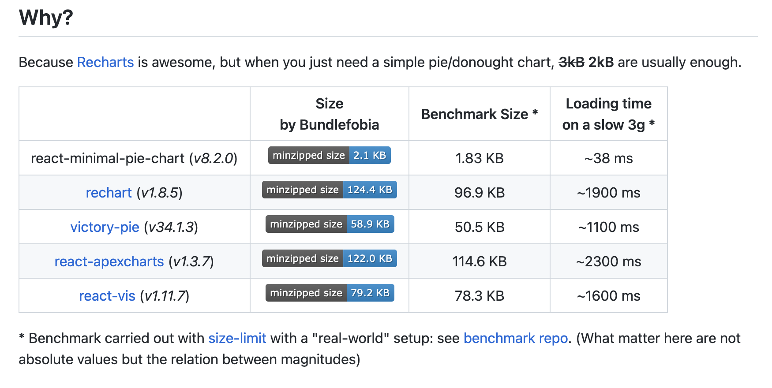Click the "Why?" section heading
This screenshot has width=772, height=388.
tap(46, 18)
